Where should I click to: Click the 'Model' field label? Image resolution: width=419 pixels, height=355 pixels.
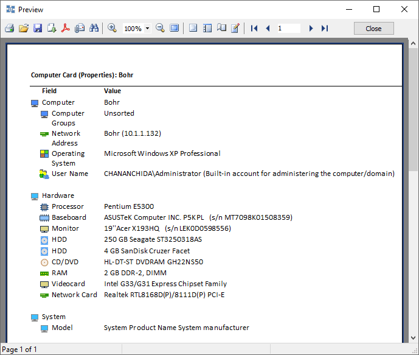tap(62, 328)
